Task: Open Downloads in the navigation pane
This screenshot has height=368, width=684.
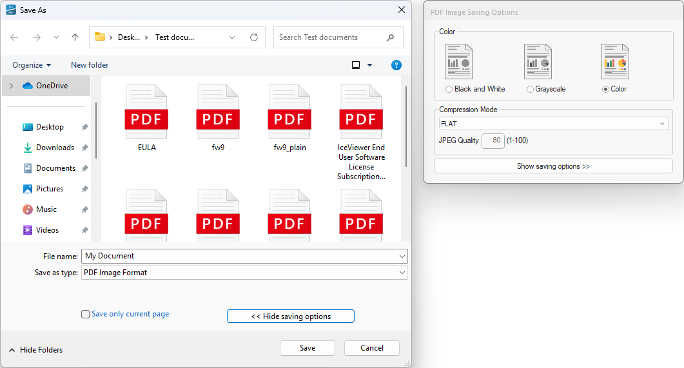Action: [x=55, y=148]
